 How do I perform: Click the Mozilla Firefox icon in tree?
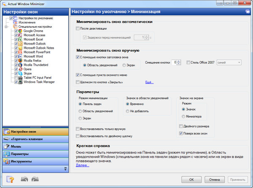(x=20, y=61)
